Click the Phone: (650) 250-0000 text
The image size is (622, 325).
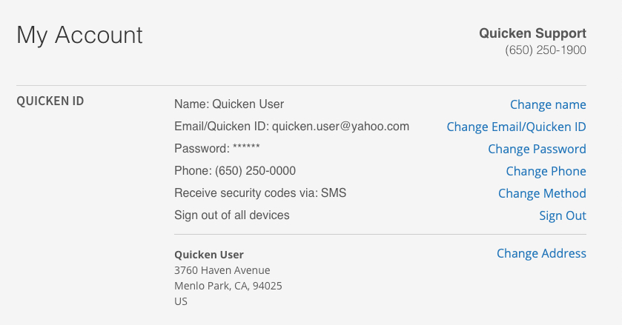click(235, 171)
